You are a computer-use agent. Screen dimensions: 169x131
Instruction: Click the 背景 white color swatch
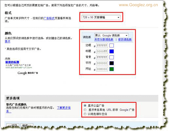point(112,57)
